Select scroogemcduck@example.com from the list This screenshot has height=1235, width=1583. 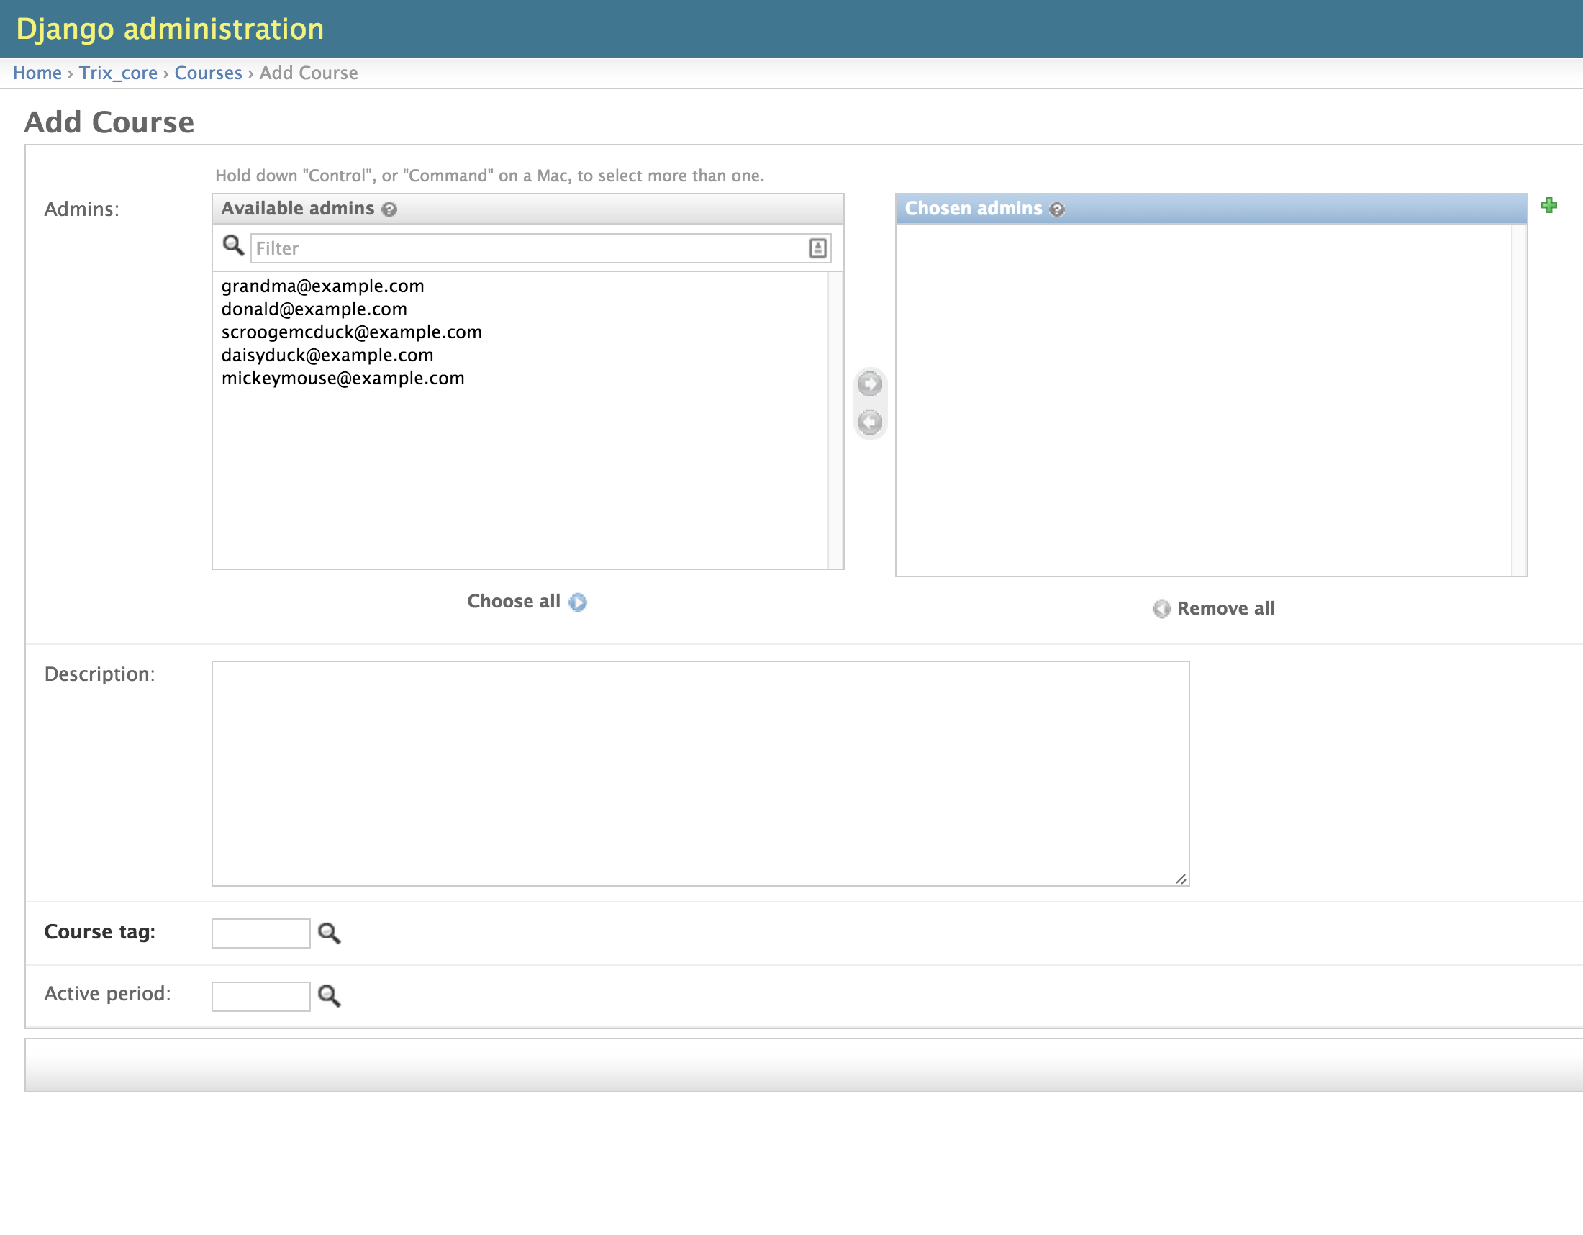pos(352,332)
